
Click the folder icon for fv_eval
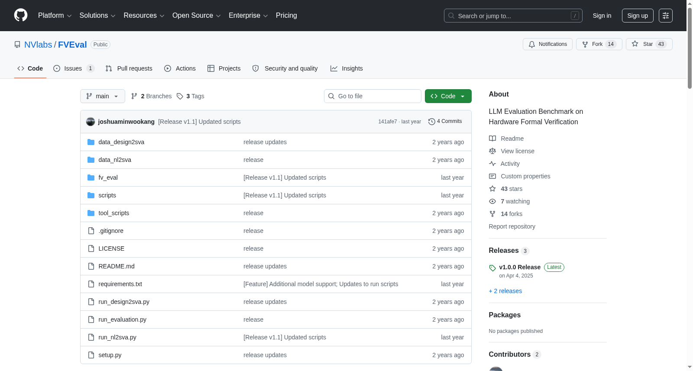[x=91, y=177]
